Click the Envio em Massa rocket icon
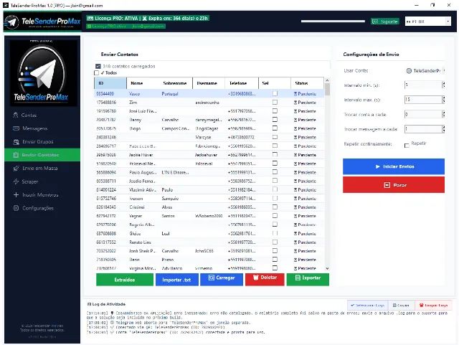 click(16, 169)
